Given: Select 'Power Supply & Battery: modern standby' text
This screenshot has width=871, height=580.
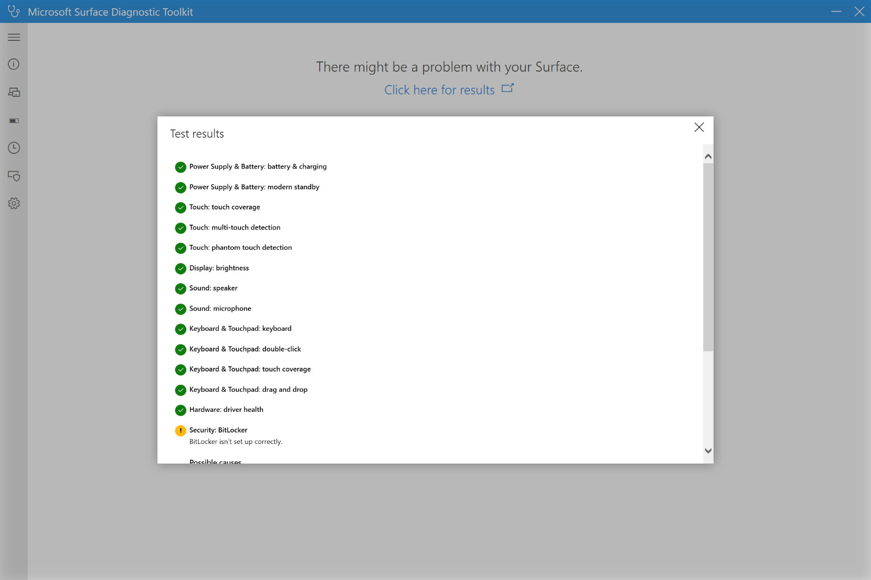Looking at the screenshot, I should pyautogui.click(x=254, y=187).
